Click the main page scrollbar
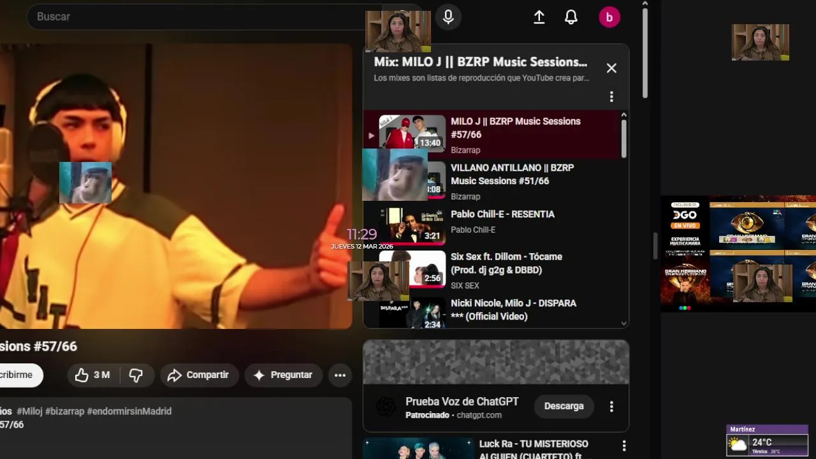The width and height of the screenshot is (816, 459). click(645, 54)
